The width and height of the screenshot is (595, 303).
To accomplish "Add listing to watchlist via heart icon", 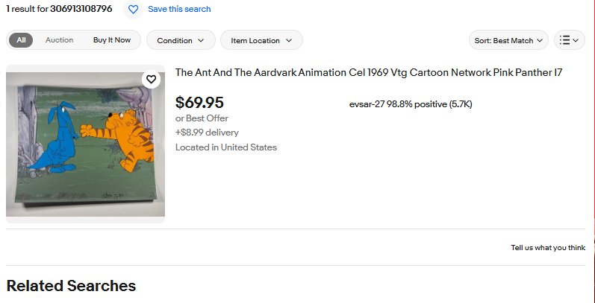I will point(151,80).
